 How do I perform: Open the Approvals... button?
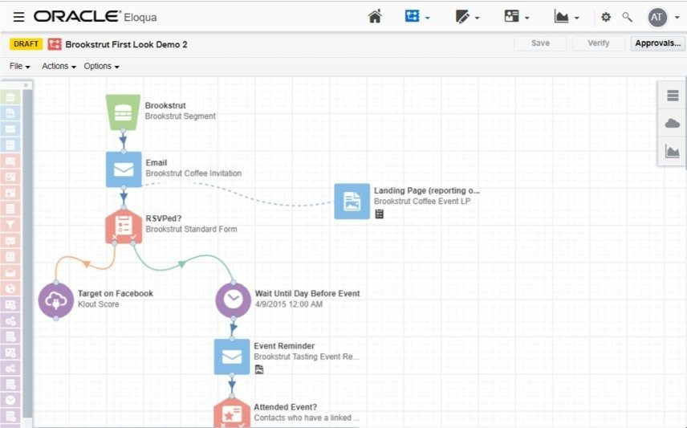coord(657,43)
